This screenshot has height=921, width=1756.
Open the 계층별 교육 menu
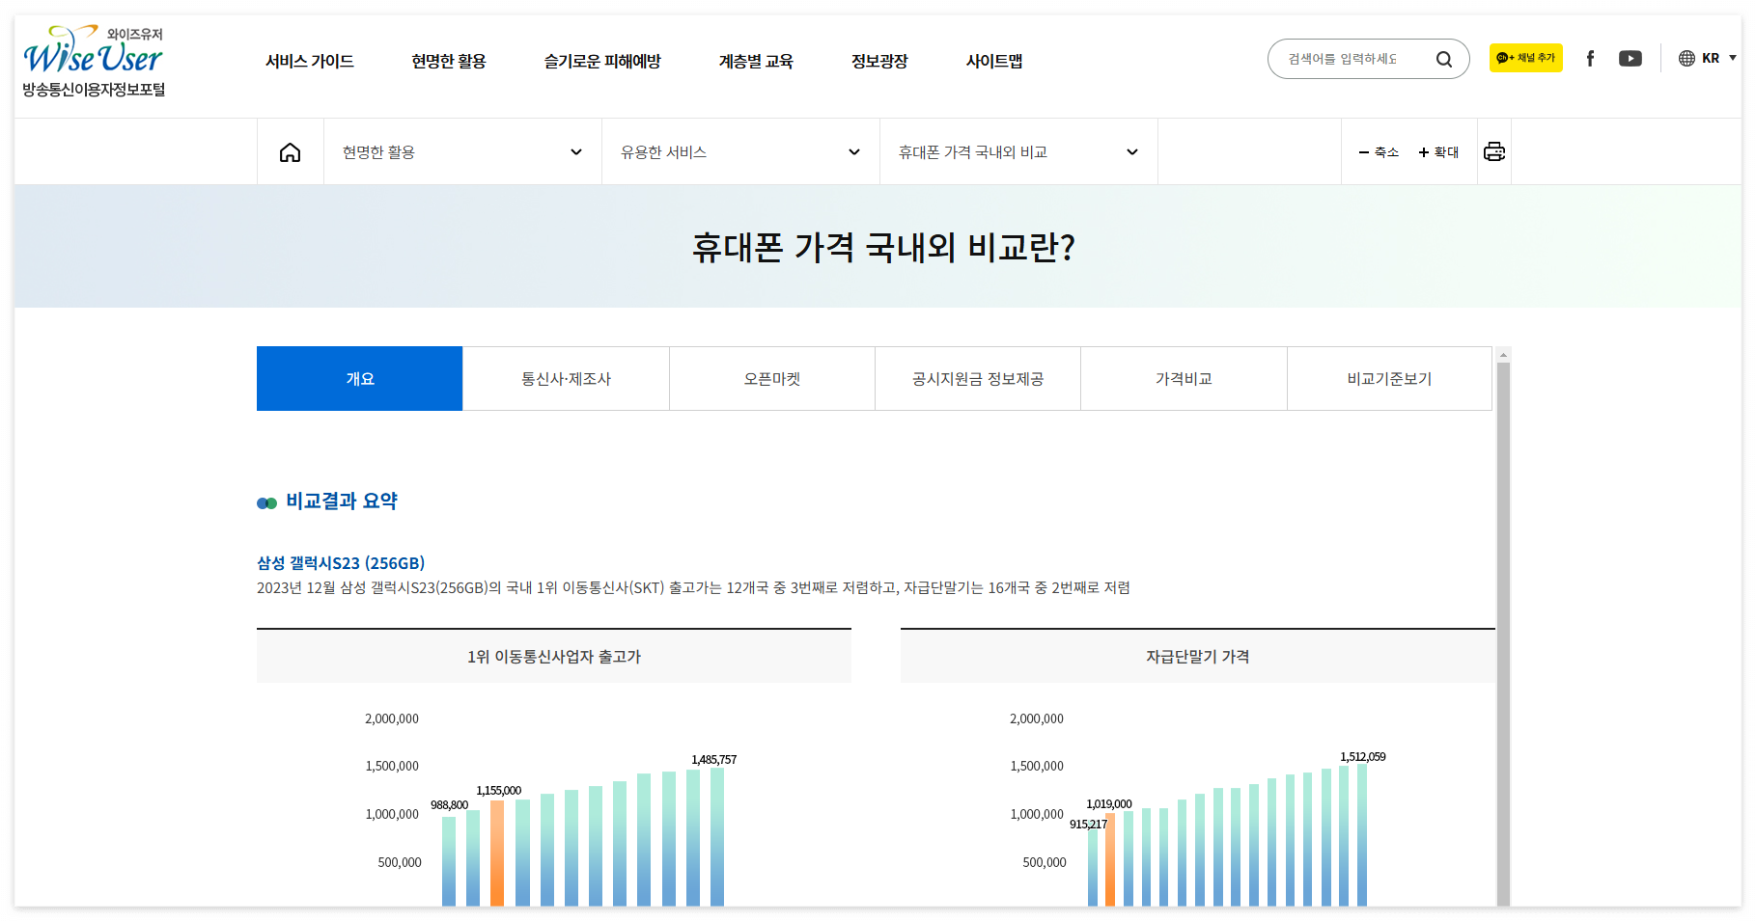pos(756,61)
